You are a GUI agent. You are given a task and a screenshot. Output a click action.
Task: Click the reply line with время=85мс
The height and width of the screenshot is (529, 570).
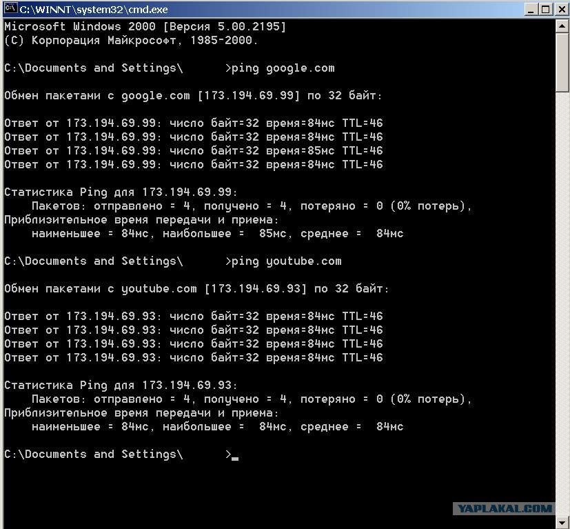pyautogui.click(x=194, y=150)
